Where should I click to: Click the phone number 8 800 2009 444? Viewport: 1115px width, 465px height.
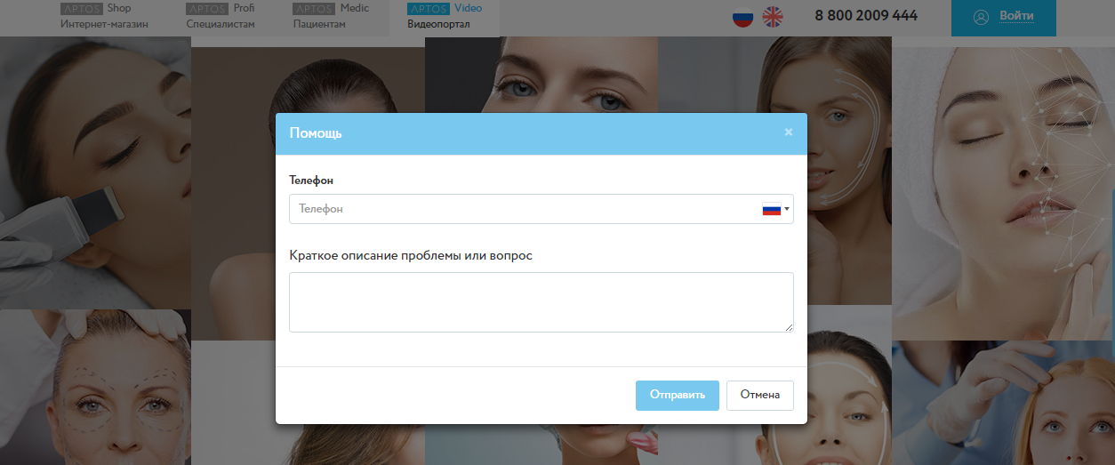pos(866,16)
